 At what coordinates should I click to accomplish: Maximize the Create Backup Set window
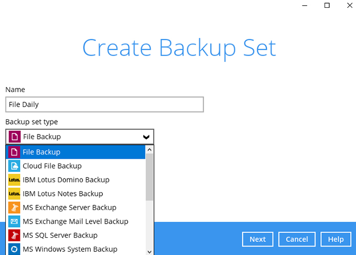coord(327,5)
